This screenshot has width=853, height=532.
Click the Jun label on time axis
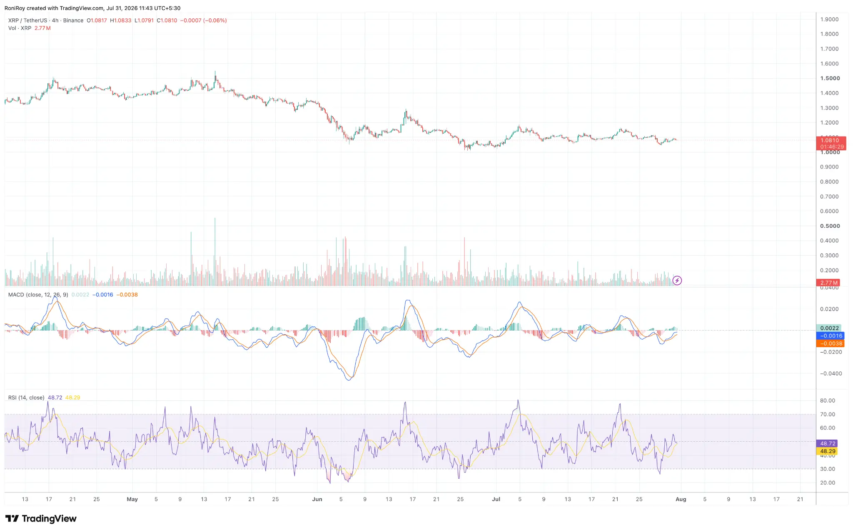317,499
